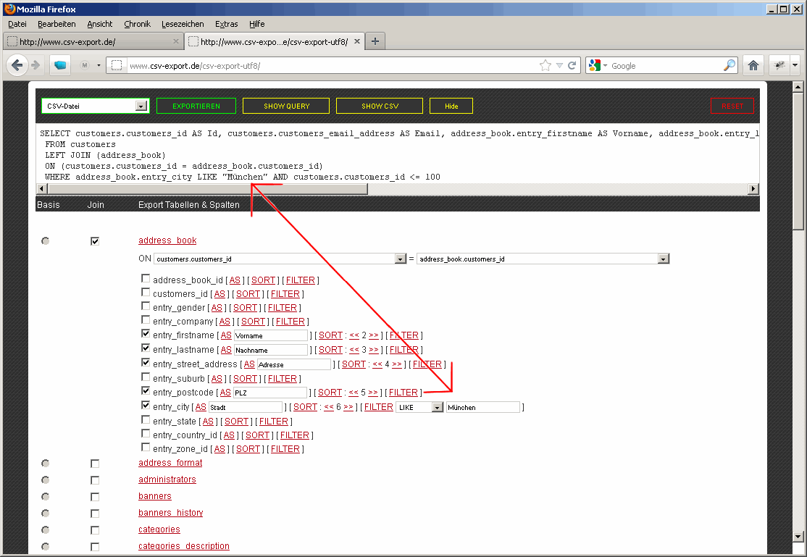Viewport: 807px width, 557px height.
Task: Click the query box scroll left arrow
Action: tap(42, 189)
